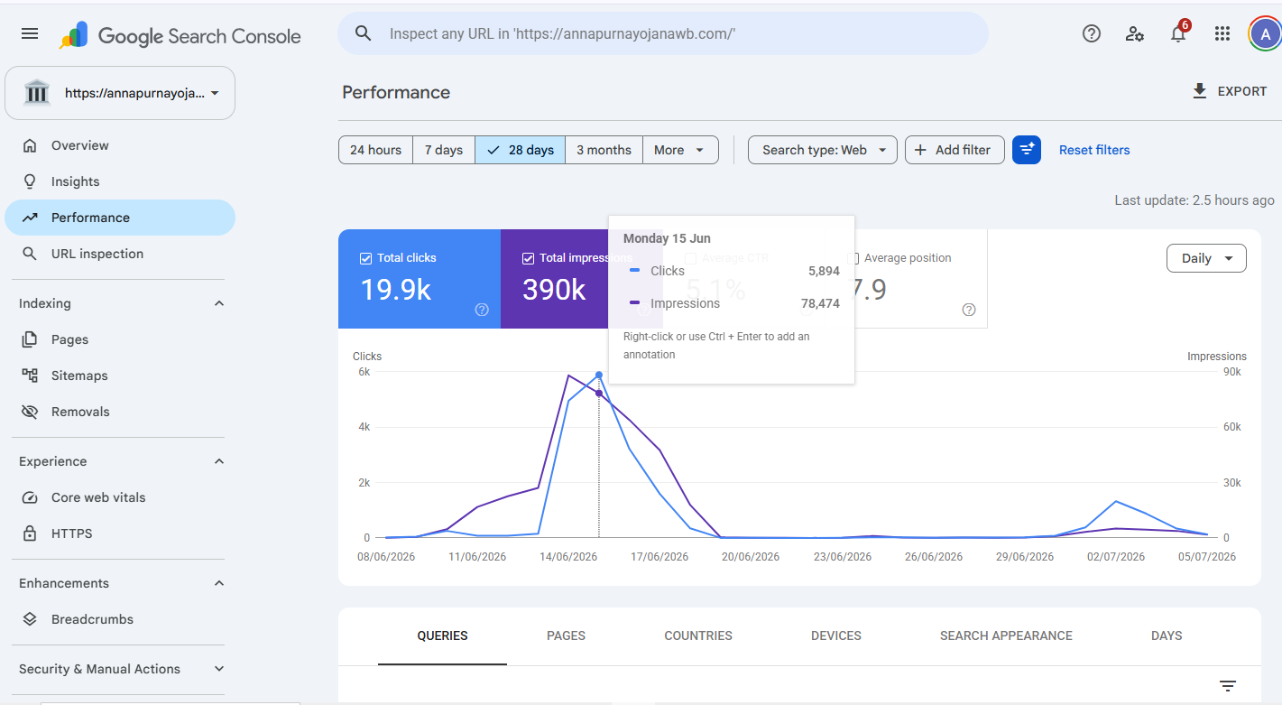This screenshot has height=705, width=1282.
Task: Select the 3 months date range
Action: point(604,150)
